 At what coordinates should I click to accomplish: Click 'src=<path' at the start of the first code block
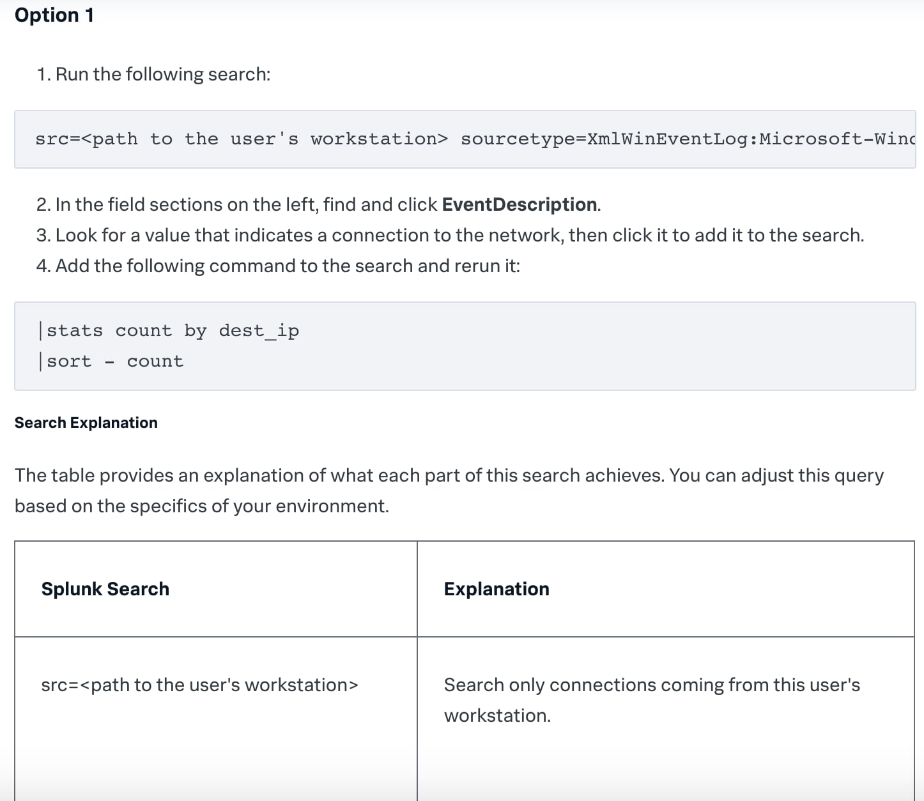[x=86, y=139]
